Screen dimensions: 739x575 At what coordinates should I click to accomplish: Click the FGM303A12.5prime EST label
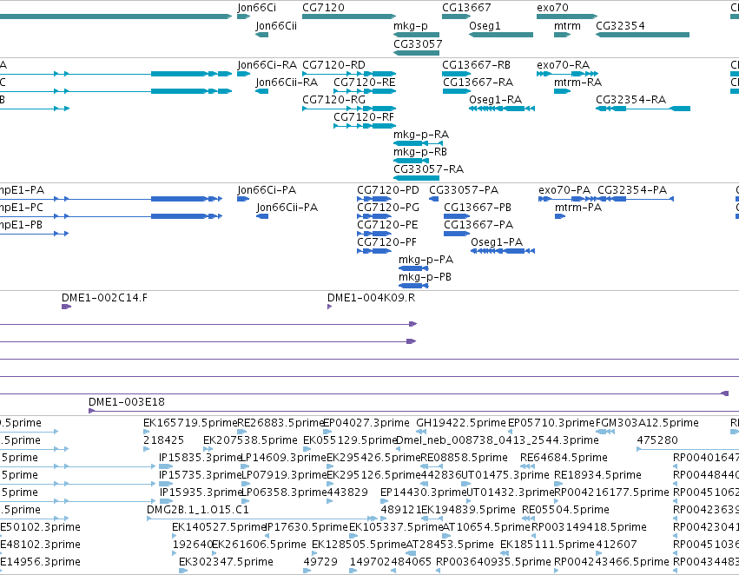pyautogui.click(x=647, y=423)
